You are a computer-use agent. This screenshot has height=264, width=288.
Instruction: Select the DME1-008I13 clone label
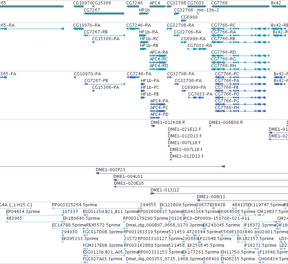pos(211,197)
